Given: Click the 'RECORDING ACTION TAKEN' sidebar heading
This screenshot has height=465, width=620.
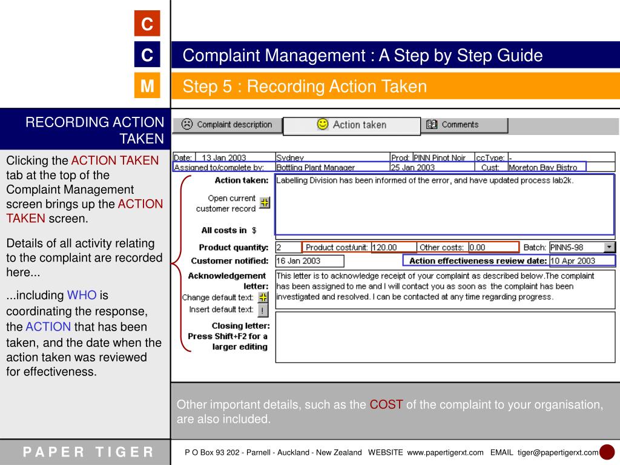Looking at the screenshot, I should pyautogui.click(x=95, y=130).
